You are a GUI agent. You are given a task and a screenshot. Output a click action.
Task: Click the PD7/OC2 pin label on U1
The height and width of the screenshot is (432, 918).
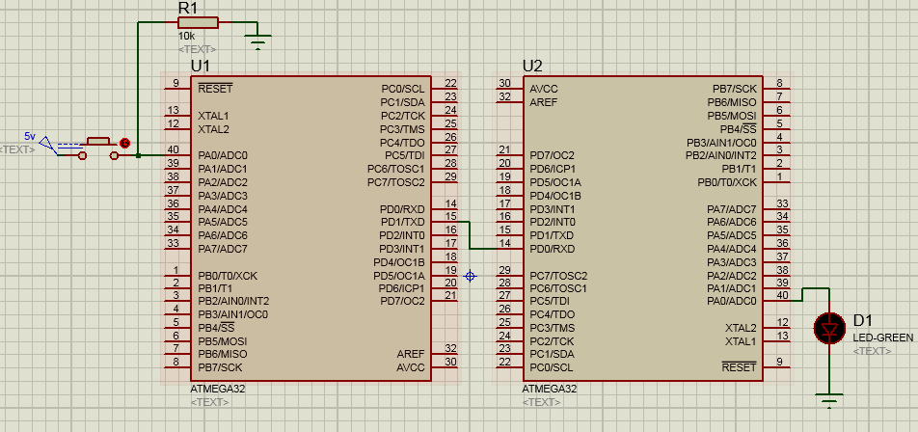coord(402,302)
